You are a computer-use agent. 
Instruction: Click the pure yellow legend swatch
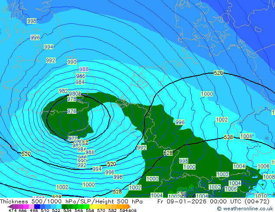[x=92, y=206]
